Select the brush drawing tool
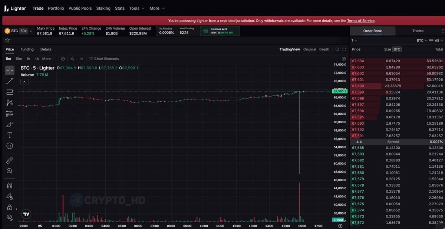Screen dimensions: 445x229 (x=10, y=124)
